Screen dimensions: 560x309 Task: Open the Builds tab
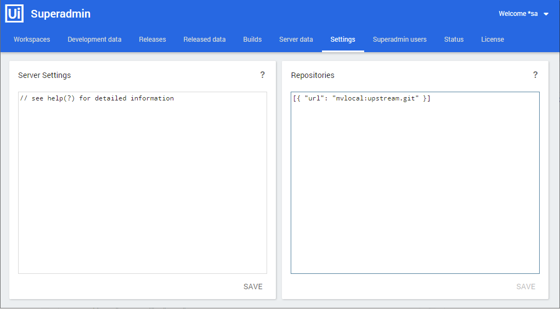coord(252,40)
